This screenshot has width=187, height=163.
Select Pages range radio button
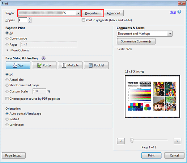pos(7,45)
